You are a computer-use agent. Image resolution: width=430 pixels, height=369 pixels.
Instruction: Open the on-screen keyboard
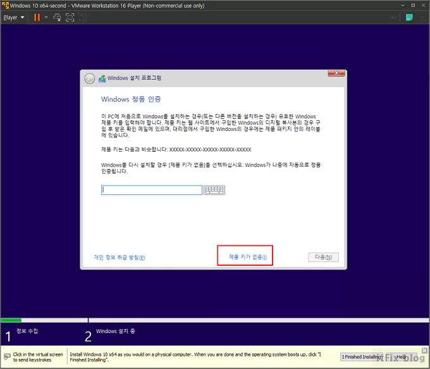coord(214,190)
